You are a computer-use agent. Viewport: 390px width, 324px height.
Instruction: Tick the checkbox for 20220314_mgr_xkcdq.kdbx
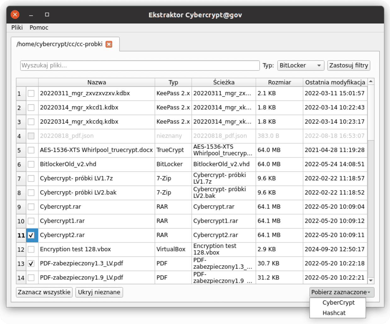pyautogui.click(x=31, y=122)
